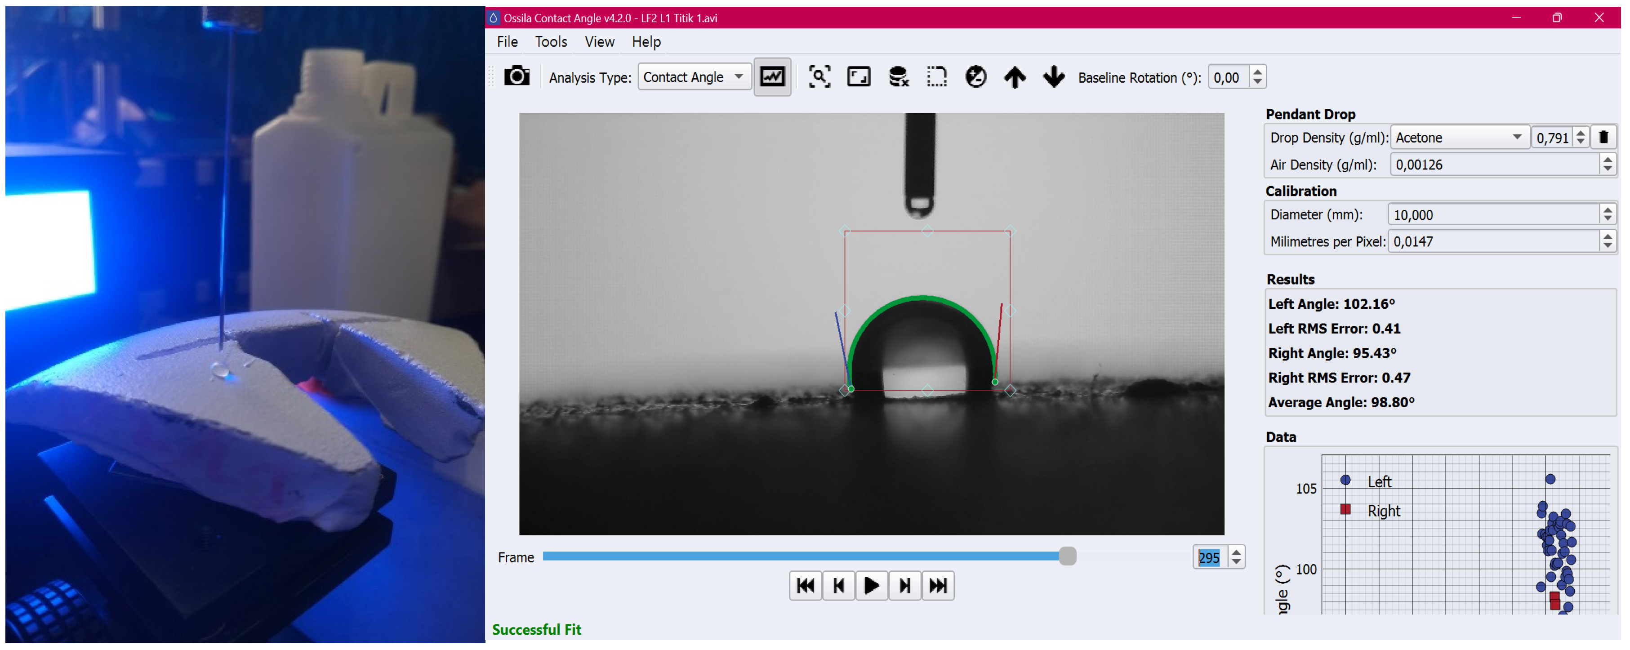Click the fit-to-window frame icon
Image resolution: width=1630 pixels, height=650 pixels.
(x=858, y=76)
